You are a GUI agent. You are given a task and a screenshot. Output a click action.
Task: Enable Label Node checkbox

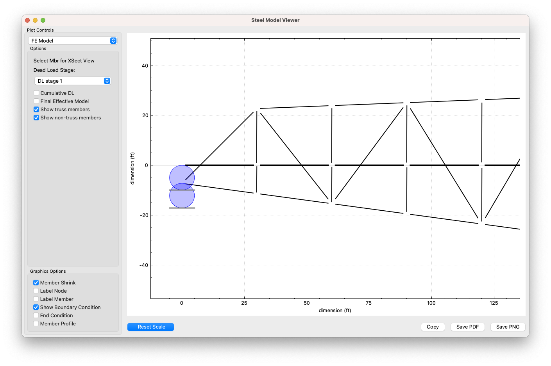pyautogui.click(x=36, y=291)
